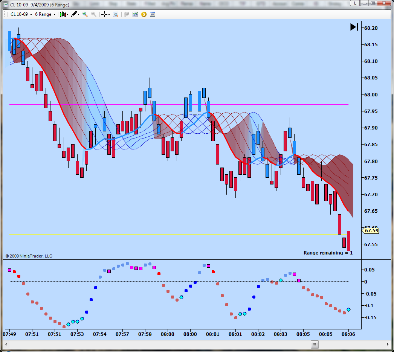Image resolution: width=394 pixels, height=352 pixels.
Task: Click the zoom out magnifier icon
Action: pos(94,14)
